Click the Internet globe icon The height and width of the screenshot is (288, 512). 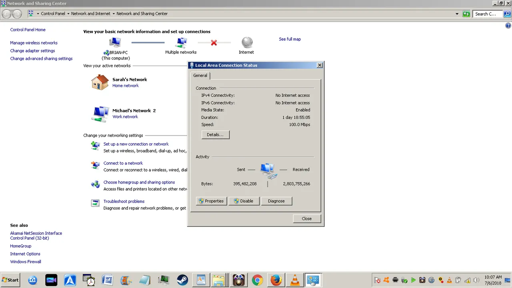[x=247, y=42]
